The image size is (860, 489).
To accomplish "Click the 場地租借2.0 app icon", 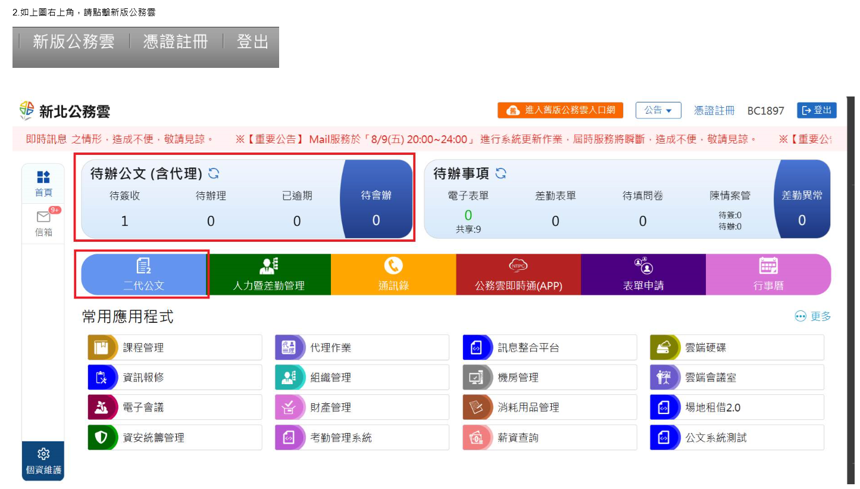I will (x=664, y=407).
